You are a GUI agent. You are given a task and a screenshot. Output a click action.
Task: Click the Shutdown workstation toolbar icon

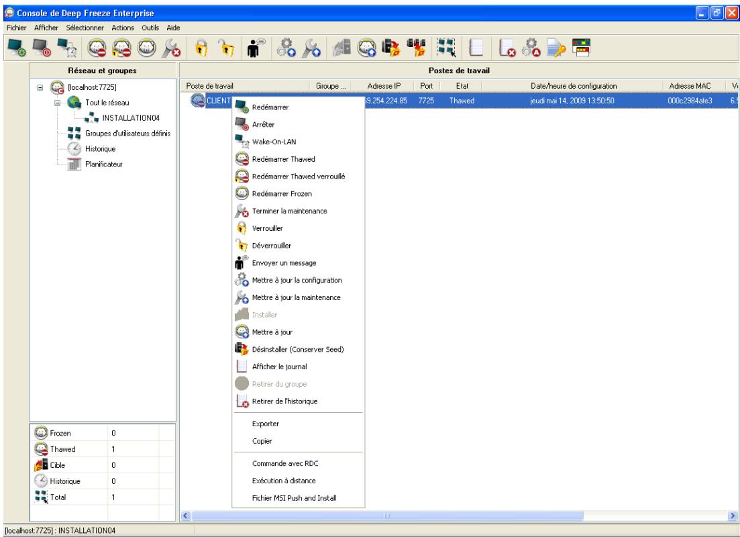pyautogui.click(x=42, y=48)
